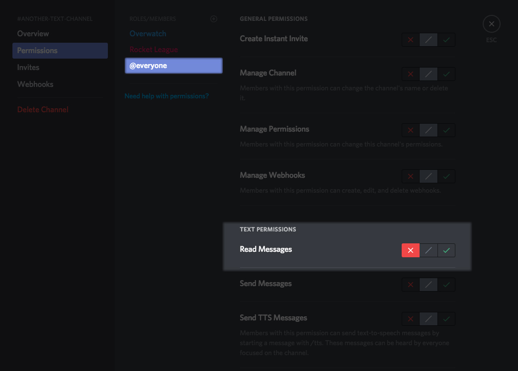Click the #ANOTHER-TEXT-CHANNEL sidebar heading
This screenshot has width=518, height=371.
click(55, 19)
